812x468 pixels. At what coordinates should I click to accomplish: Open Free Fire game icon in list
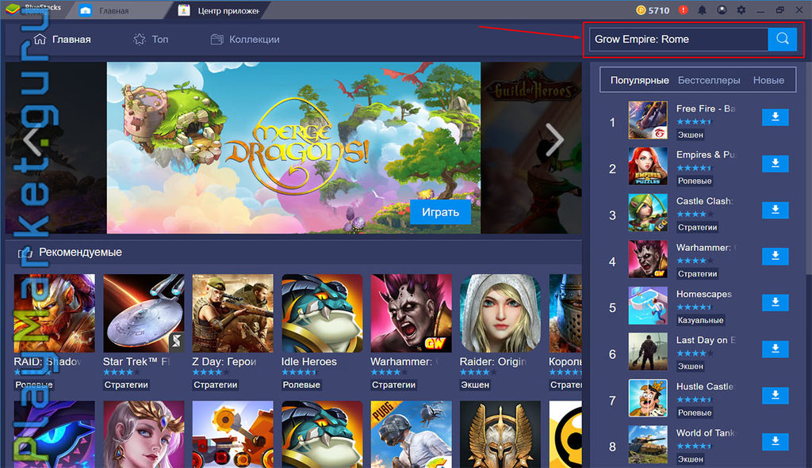(648, 120)
